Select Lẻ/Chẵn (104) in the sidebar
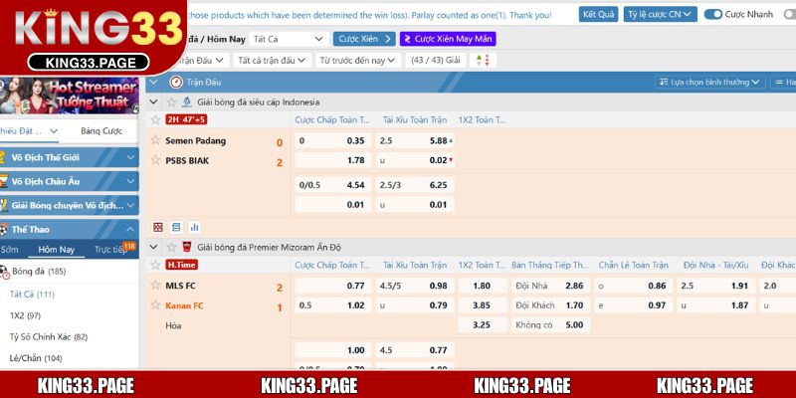The image size is (796, 398). [x=35, y=358]
